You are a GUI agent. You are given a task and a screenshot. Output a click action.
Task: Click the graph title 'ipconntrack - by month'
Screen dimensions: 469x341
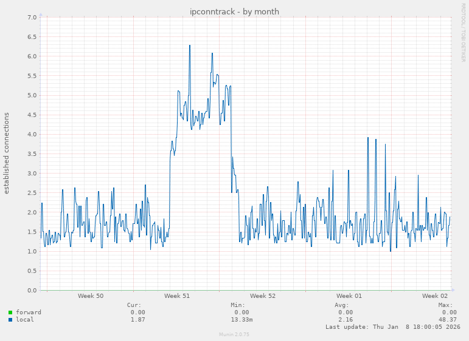tap(234, 12)
